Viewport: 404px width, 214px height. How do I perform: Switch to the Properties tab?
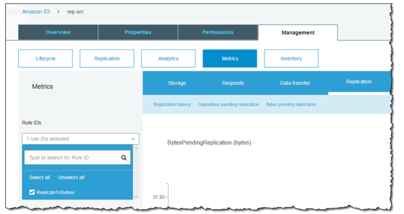pos(138,32)
